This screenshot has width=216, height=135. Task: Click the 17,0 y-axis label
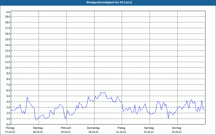coord(8,28)
